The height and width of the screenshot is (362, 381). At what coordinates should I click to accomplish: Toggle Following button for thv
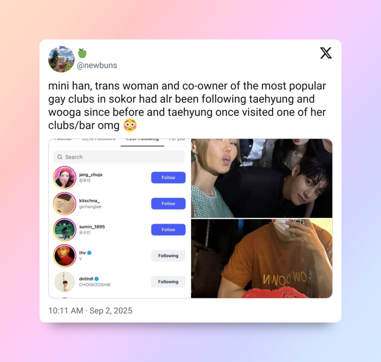(168, 256)
